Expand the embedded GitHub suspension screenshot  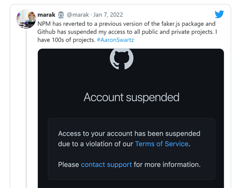131,118
